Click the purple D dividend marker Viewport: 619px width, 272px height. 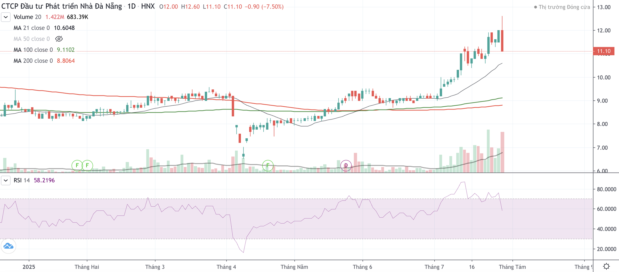pyautogui.click(x=346, y=165)
